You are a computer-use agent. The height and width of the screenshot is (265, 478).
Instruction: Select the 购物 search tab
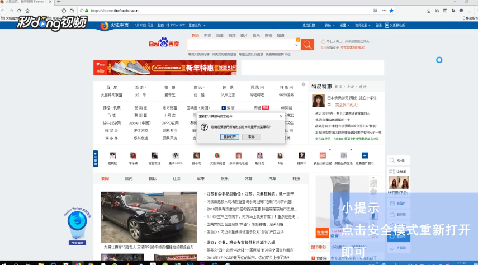268,35
